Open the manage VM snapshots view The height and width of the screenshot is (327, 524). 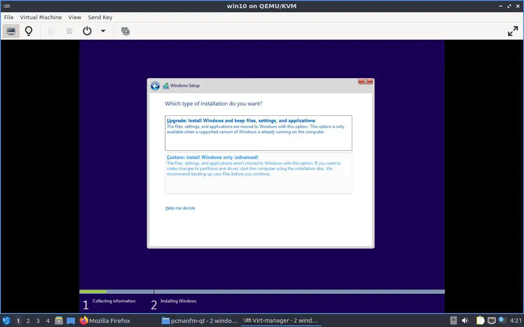(x=126, y=31)
